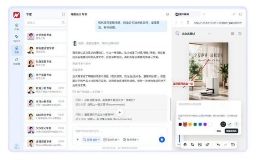Screen dimensions: 257x160
Task: Click the blue stop generation button
Action: click(162, 139)
